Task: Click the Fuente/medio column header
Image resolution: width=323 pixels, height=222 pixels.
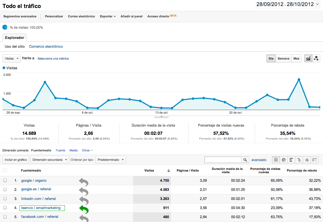Action: [x=31, y=170]
